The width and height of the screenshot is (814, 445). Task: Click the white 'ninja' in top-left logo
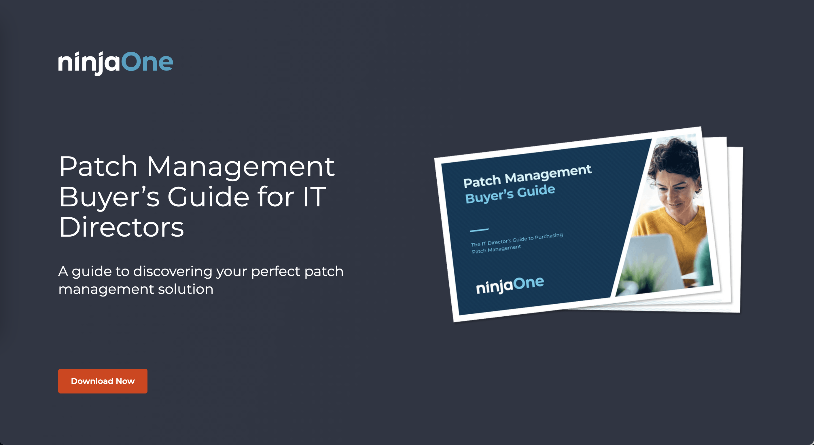point(89,63)
